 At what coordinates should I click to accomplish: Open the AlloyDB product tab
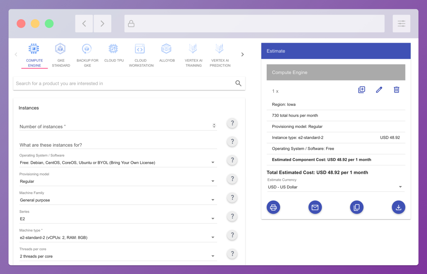click(x=167, y=55)
